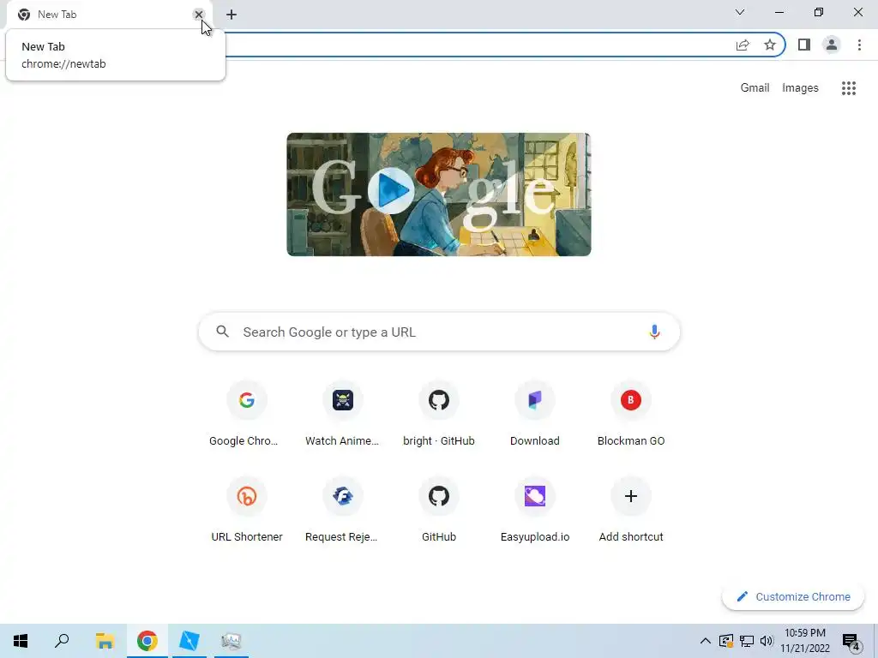This screenshot has height=658, width=878.
Task: Select the New Tab tab title
Action: pyautogui.click(x=57, y=15)
